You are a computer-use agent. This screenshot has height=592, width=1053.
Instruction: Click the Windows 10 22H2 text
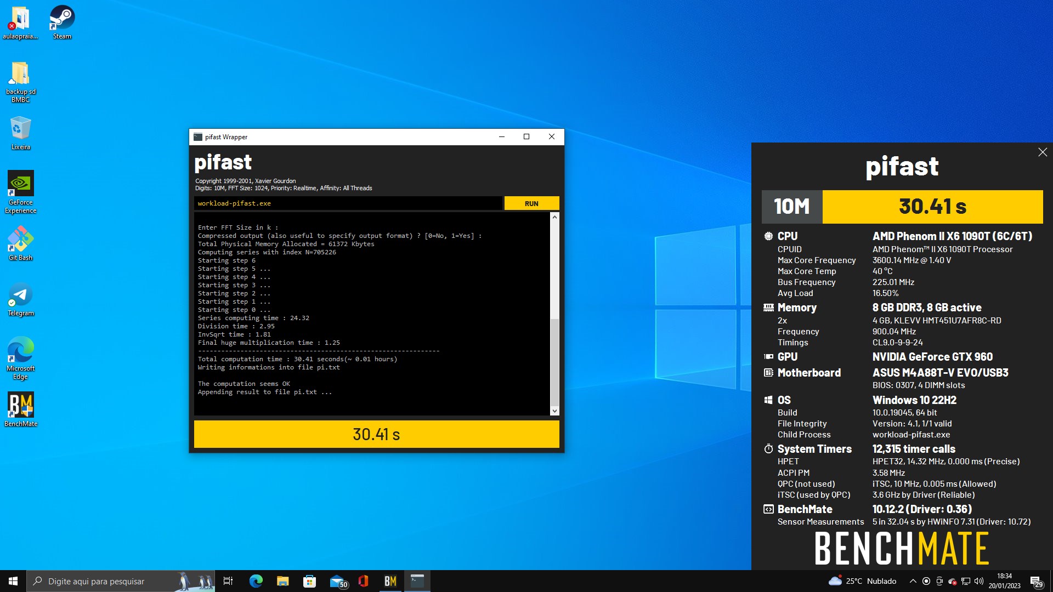click(914, 400)
